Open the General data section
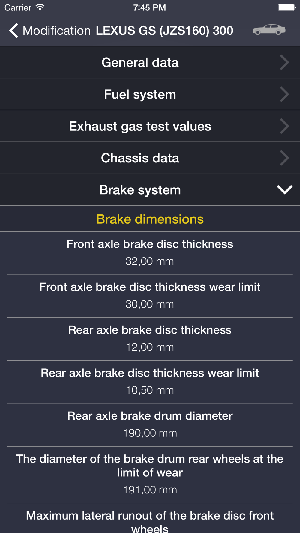 (140, 62)
